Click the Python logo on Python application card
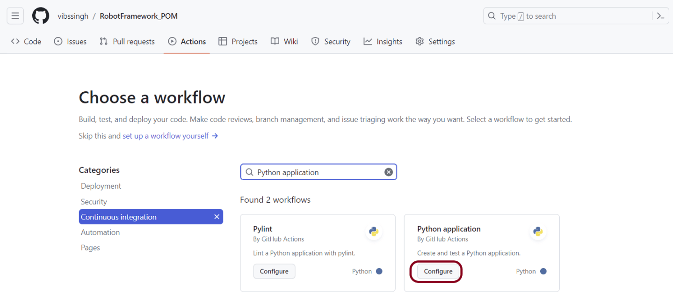This screenshot has width=673, height=308. coord(538,231)
